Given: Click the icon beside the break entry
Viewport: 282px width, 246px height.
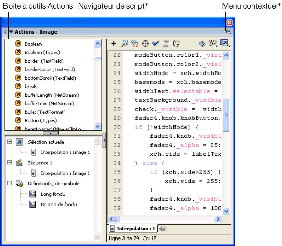Looking at the screenshot, I should (18, 86).
